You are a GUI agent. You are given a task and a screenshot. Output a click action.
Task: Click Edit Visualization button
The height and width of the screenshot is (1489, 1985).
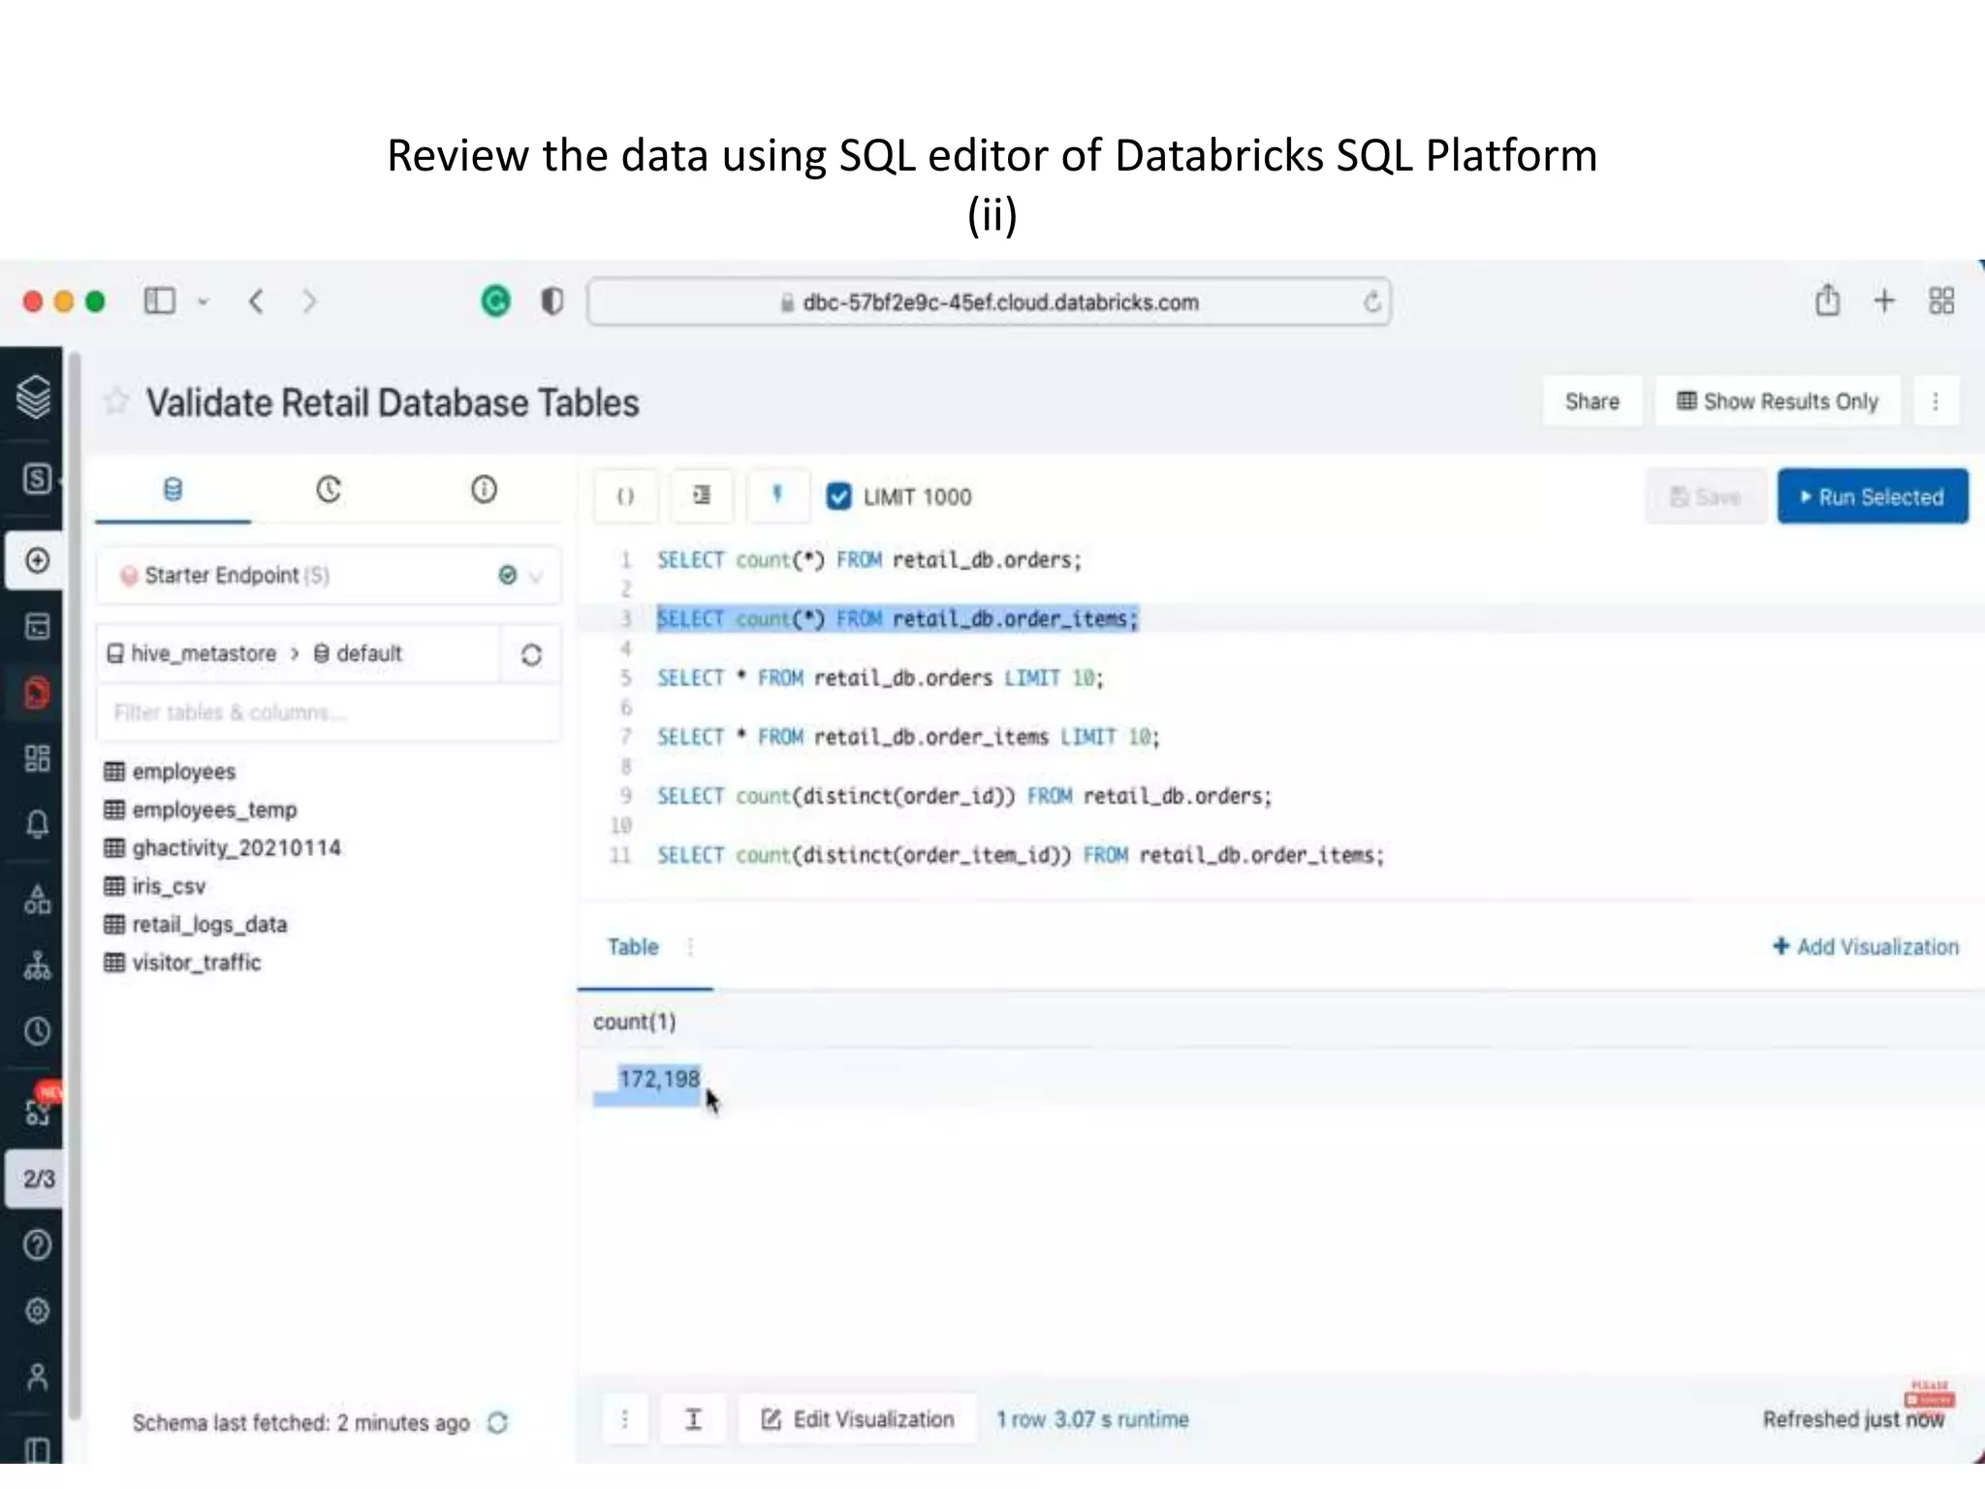858,1420
